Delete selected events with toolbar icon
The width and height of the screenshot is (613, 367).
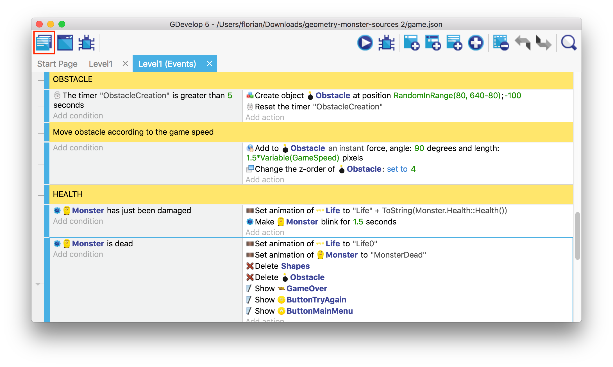(x=501, y=43)
